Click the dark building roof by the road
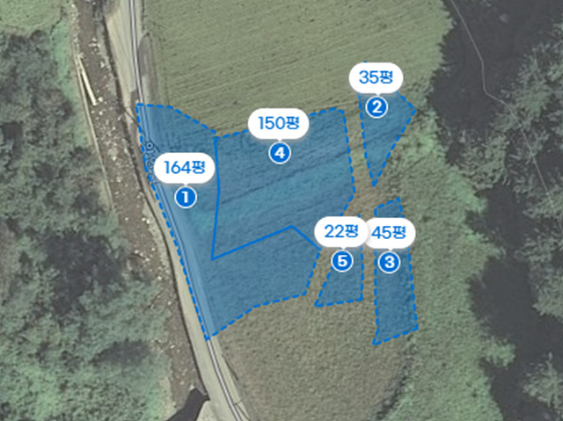The image size is (563, 421). pyautogui.click(x=192, y=405)
